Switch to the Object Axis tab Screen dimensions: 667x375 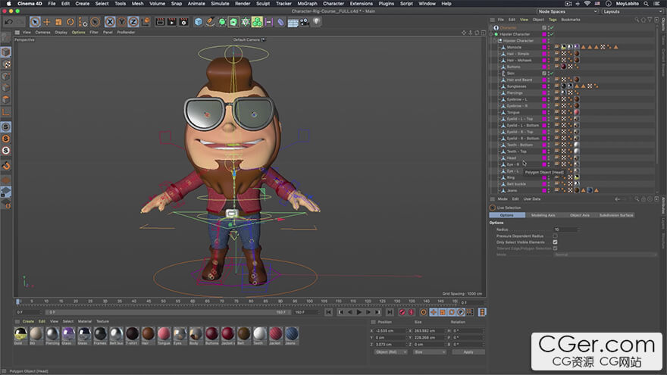coord(579,215)
